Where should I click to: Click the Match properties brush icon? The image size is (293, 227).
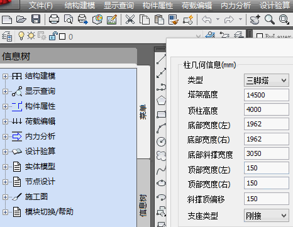[174, 19]
